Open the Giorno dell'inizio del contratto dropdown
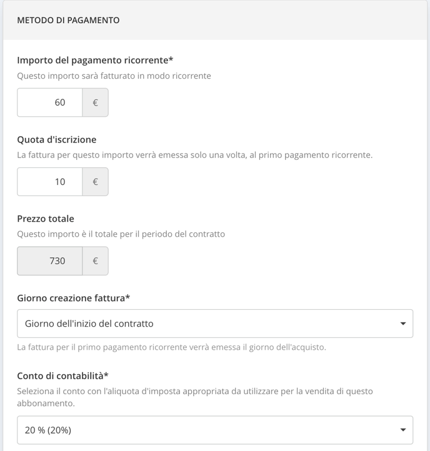Screen dimensions: 430x451 pos(215,324)
